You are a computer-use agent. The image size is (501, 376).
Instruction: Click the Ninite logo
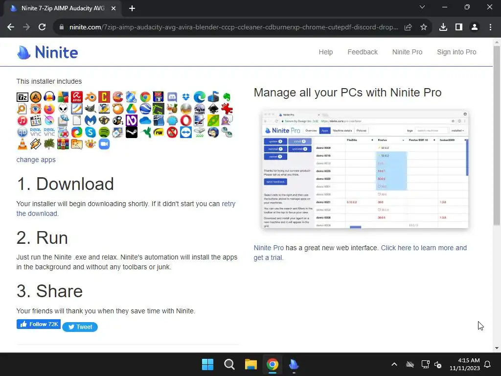point(47,52)
